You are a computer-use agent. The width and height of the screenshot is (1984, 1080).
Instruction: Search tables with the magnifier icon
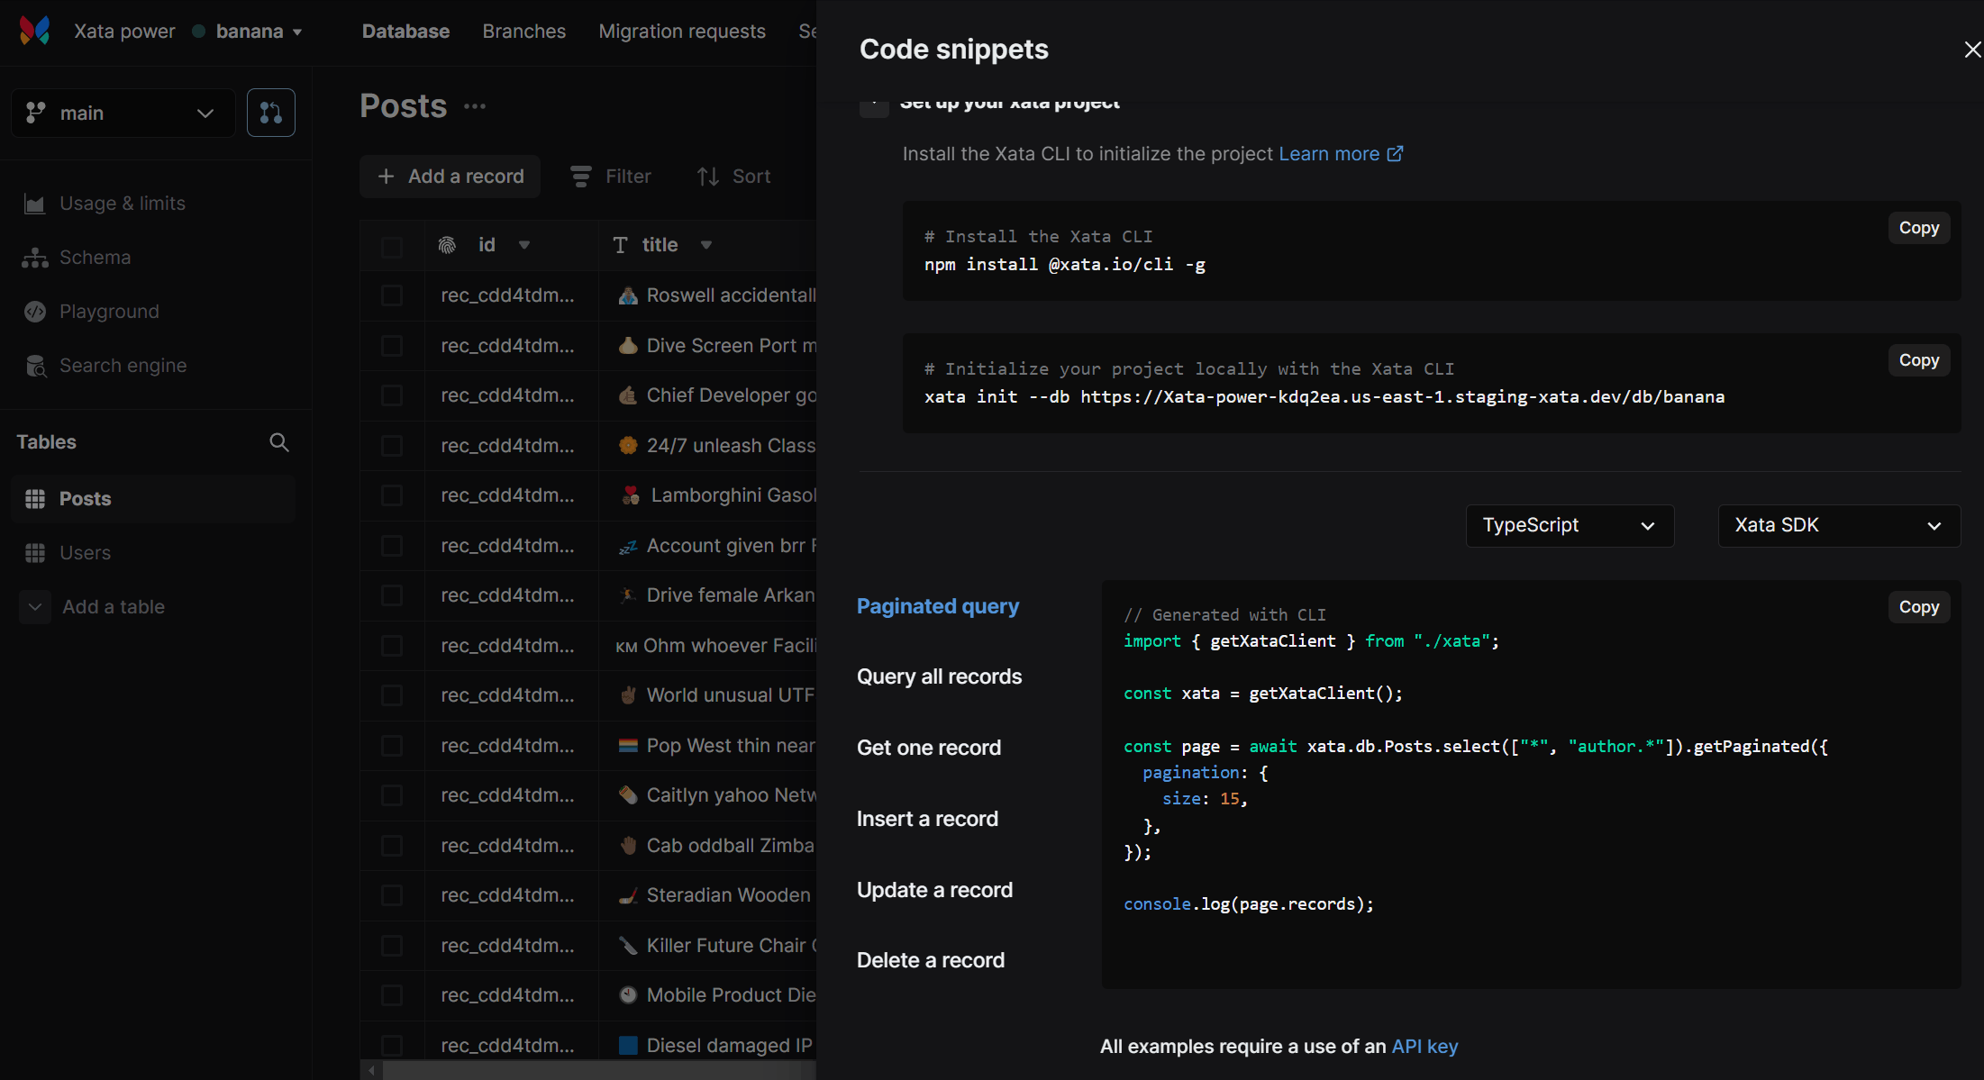(279, 442)
